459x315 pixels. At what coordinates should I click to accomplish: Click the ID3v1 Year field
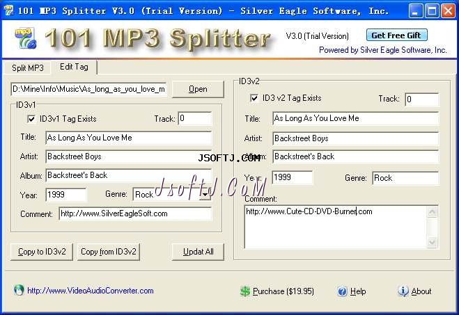(66, 195)
